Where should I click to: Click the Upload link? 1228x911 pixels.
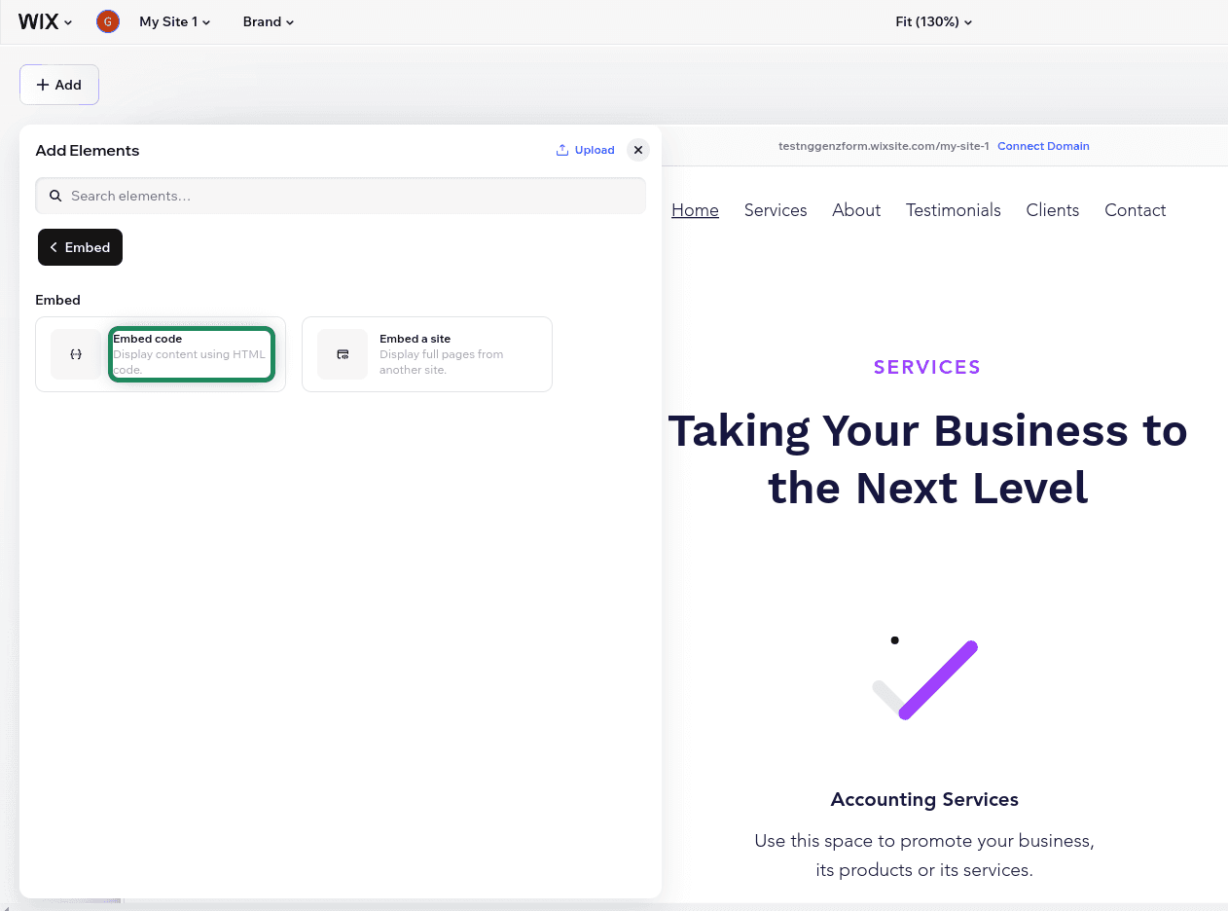point(594,149)
